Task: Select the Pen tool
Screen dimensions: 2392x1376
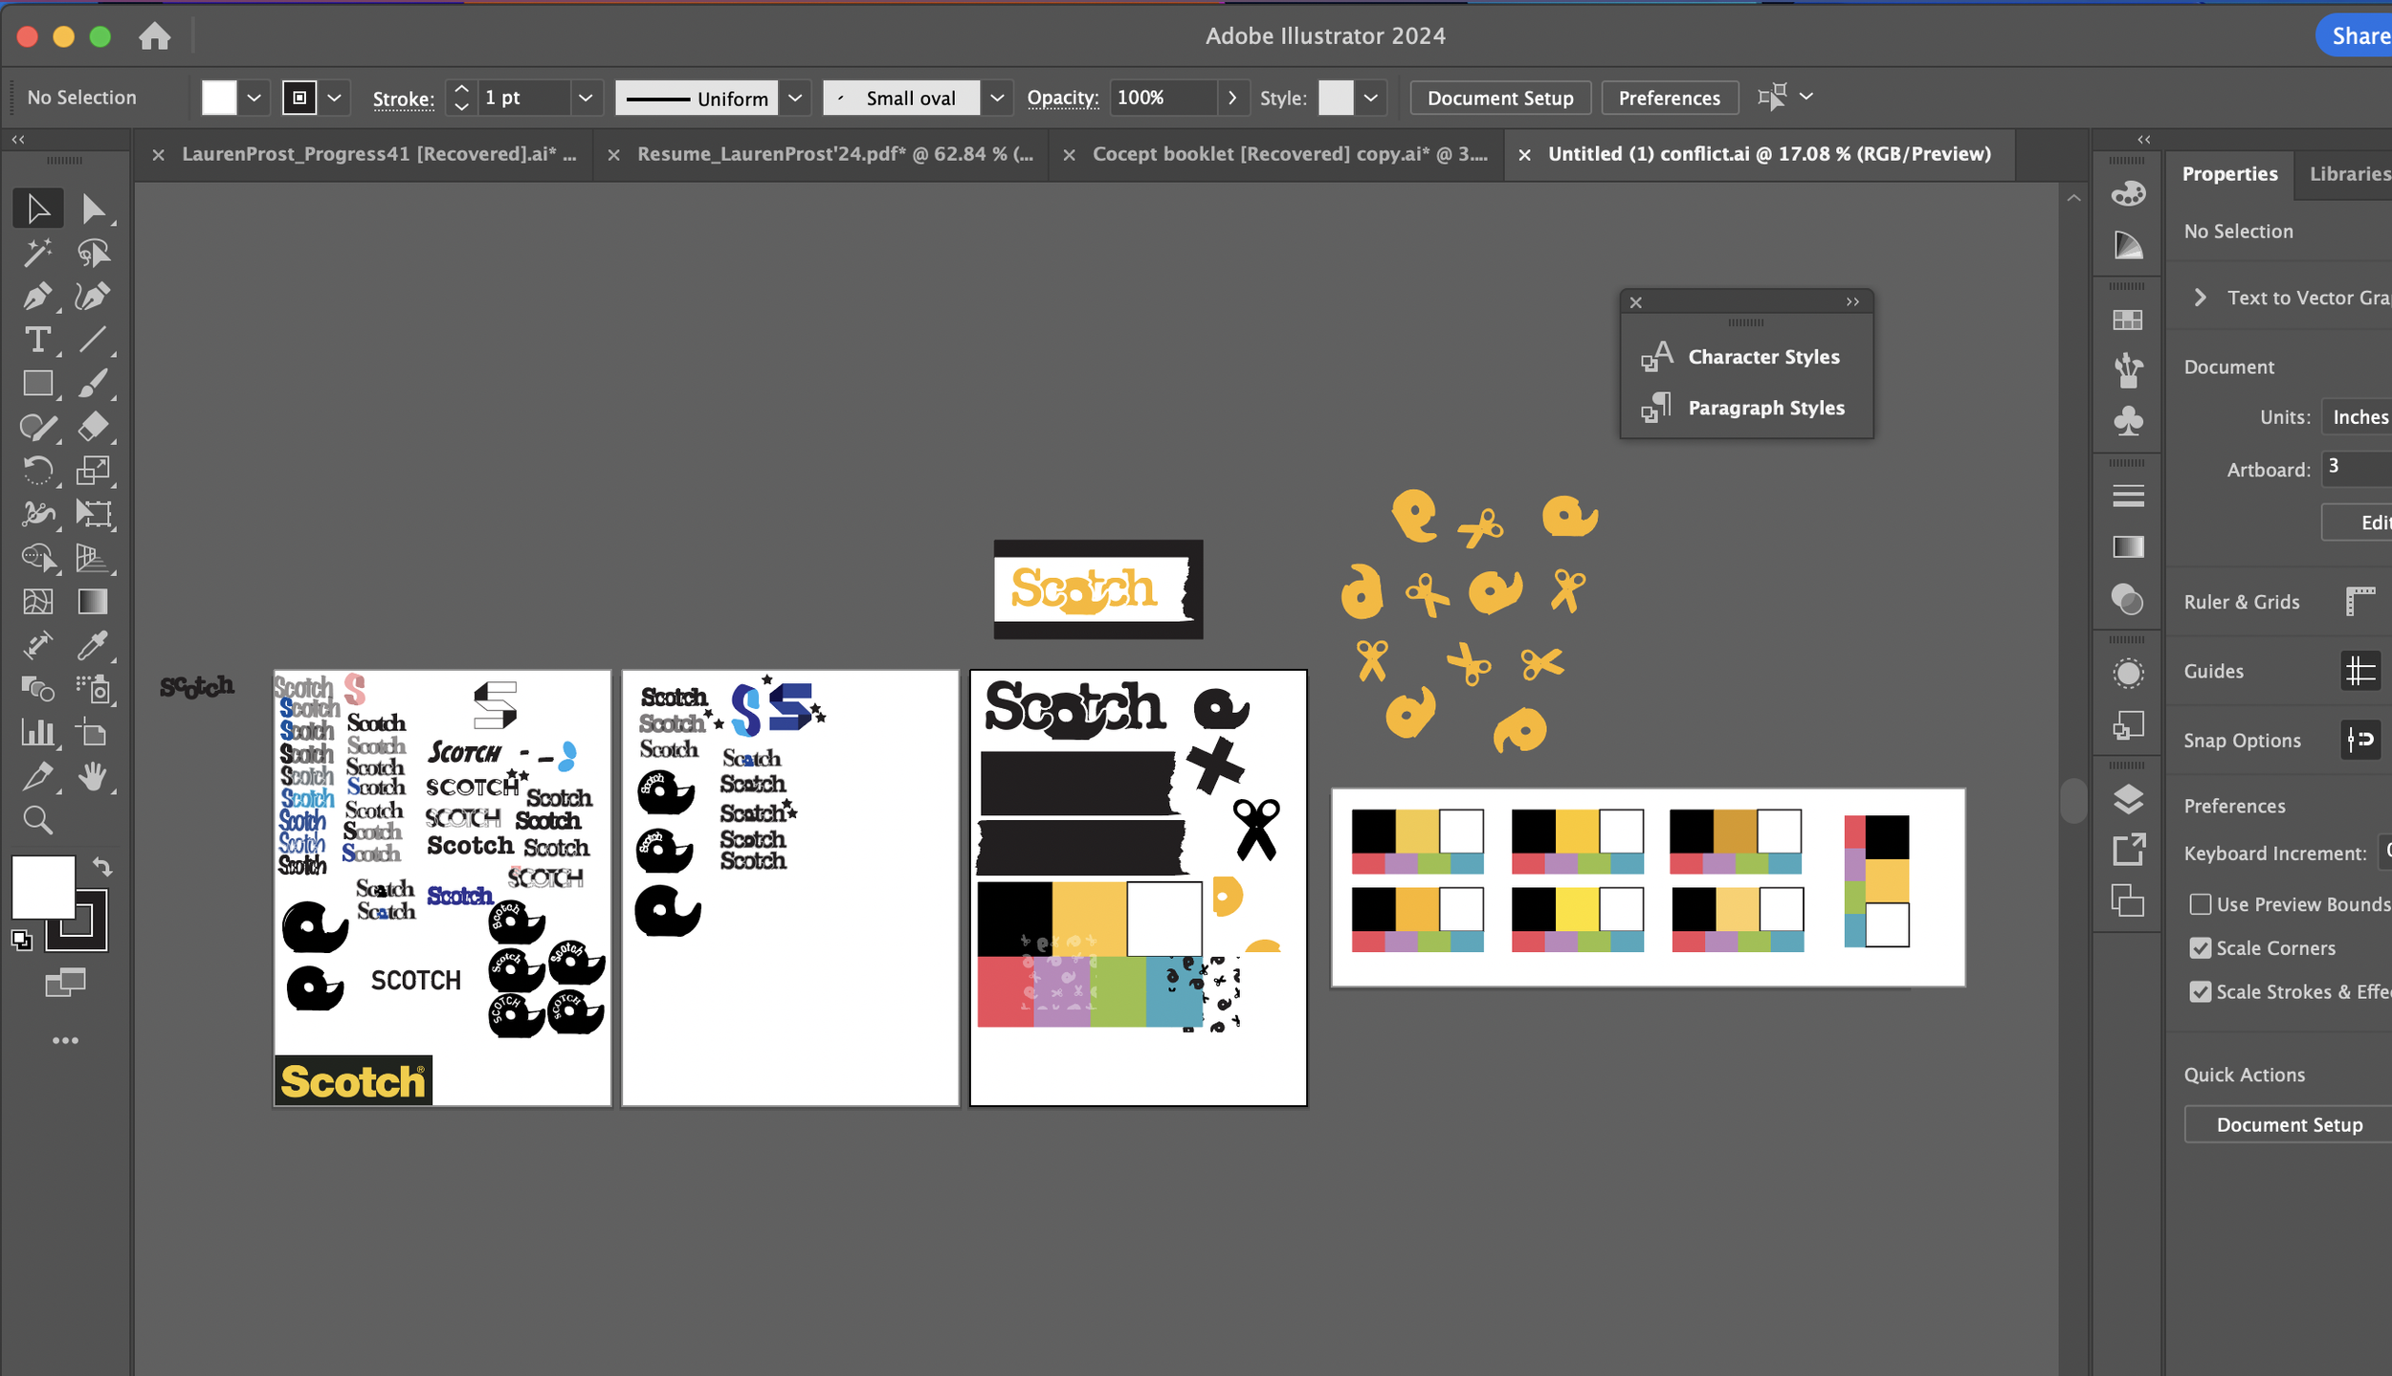Action: (36, 297)
